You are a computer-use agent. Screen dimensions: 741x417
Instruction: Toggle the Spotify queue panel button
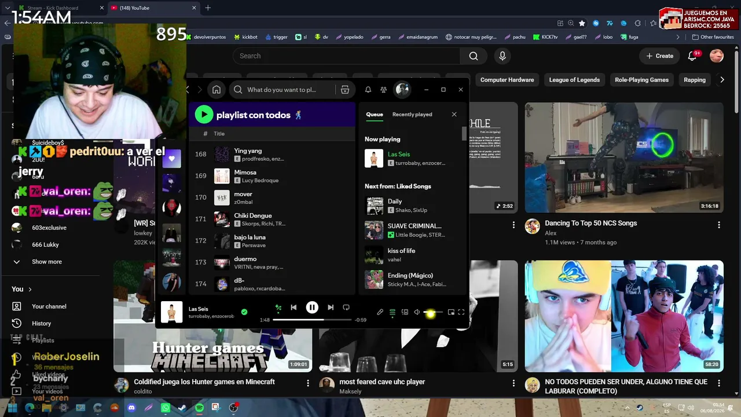coord(392,312)
